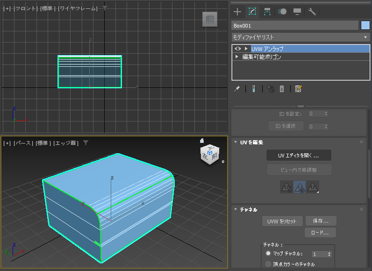Image resolution: width=372 pixels, height=271 pixels.
Task: Click the 保存... button
Action: [x=321, y=221]
